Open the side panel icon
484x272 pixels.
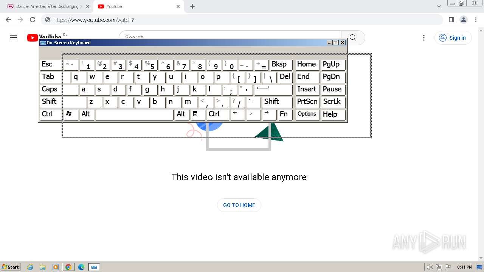(451, 20)
